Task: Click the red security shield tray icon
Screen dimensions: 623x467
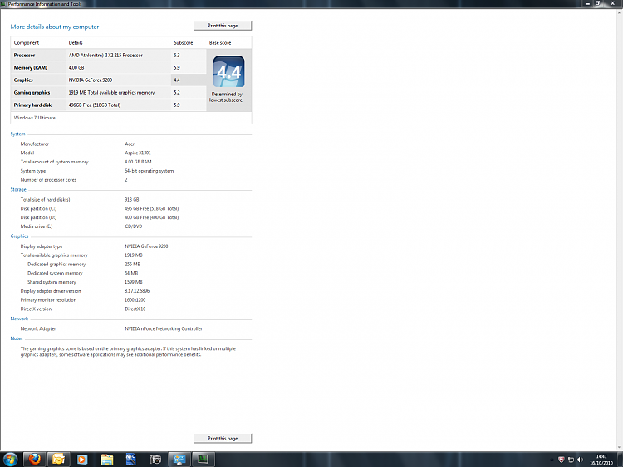Action: (x=561, y=460)
